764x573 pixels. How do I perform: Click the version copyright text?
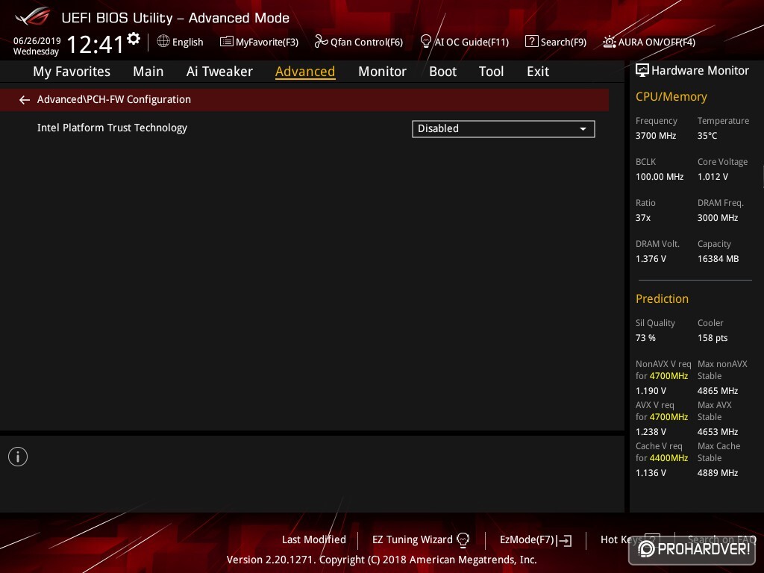click(x=381, y=560)
